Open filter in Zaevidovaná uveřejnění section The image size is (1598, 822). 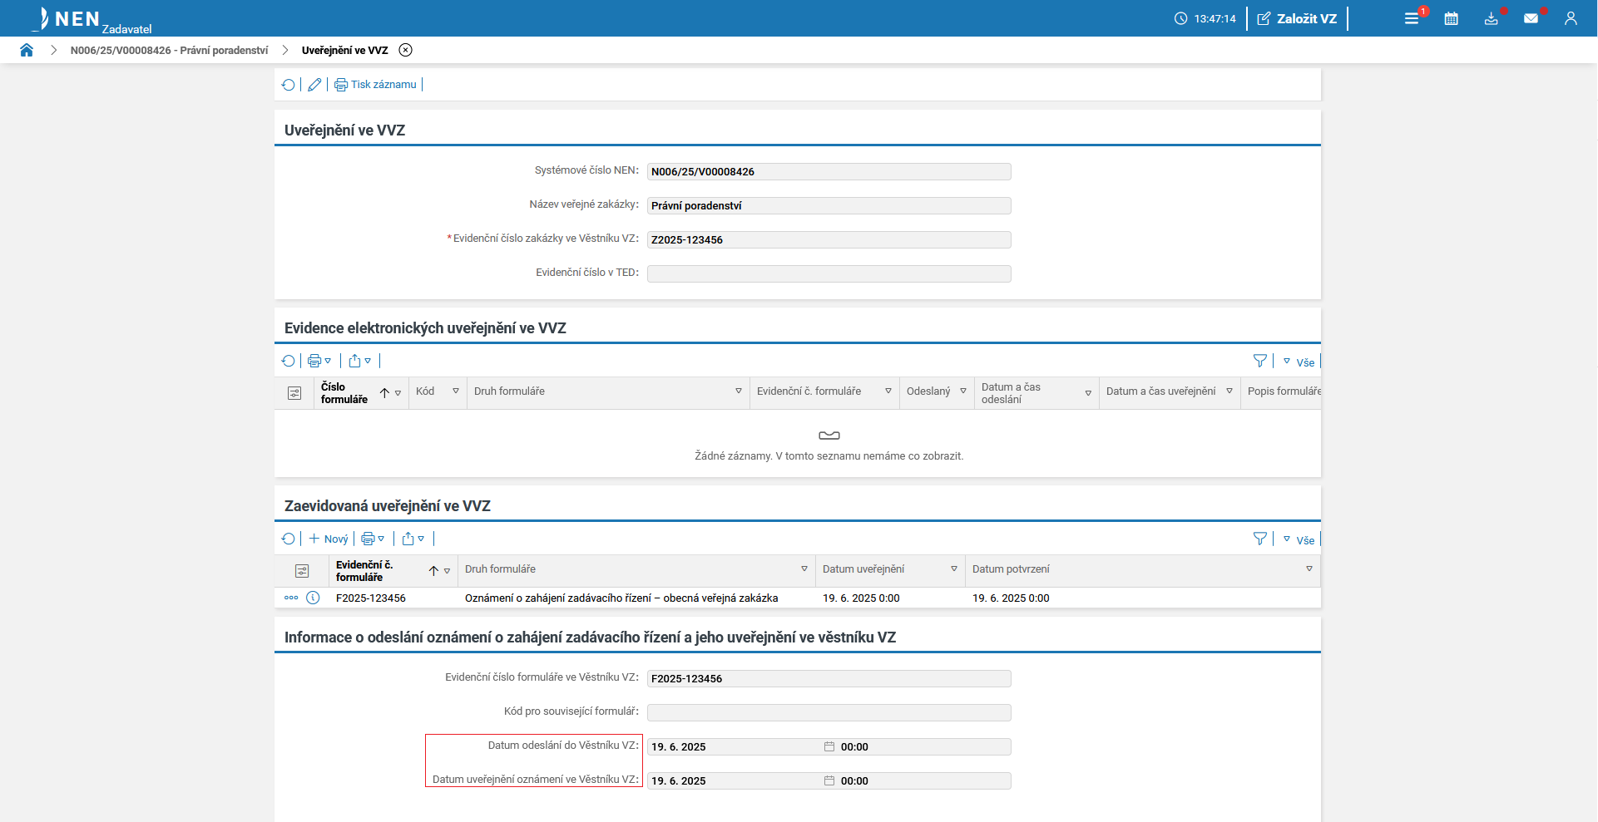(x=1259, y=539)
